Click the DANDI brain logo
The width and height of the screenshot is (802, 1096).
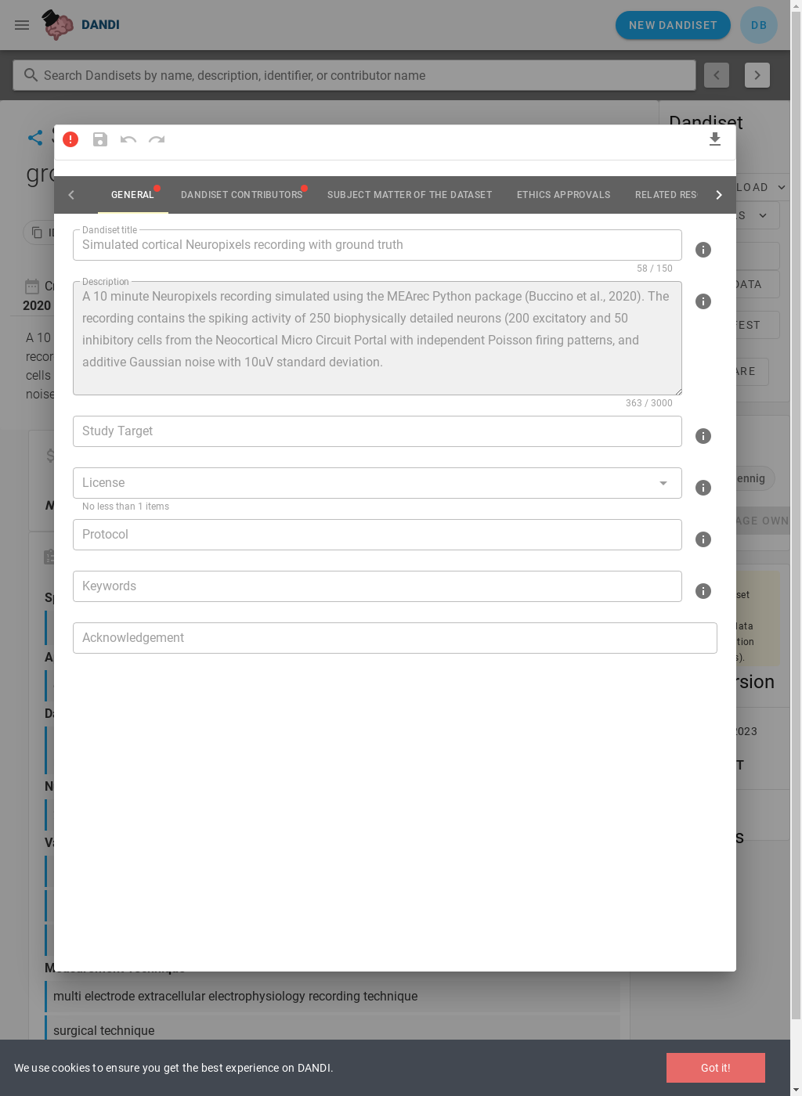[58, 25]
